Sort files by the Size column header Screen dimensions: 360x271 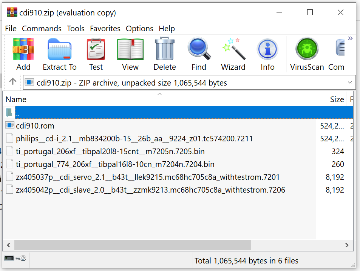coord(331,99)
